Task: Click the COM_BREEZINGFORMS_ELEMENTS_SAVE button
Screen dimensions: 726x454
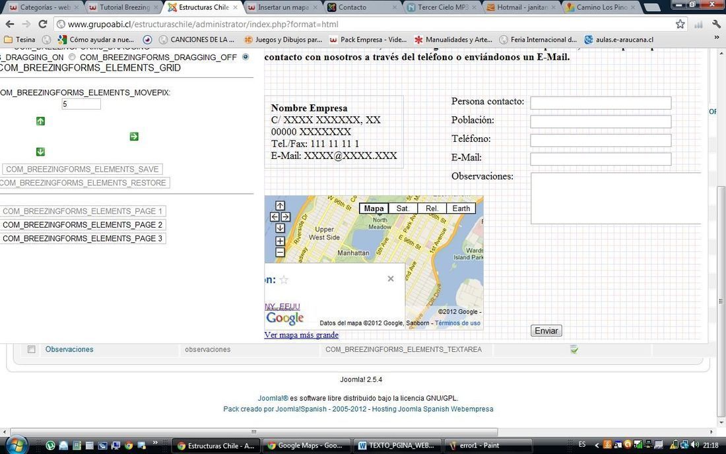Action: point(82,170)
